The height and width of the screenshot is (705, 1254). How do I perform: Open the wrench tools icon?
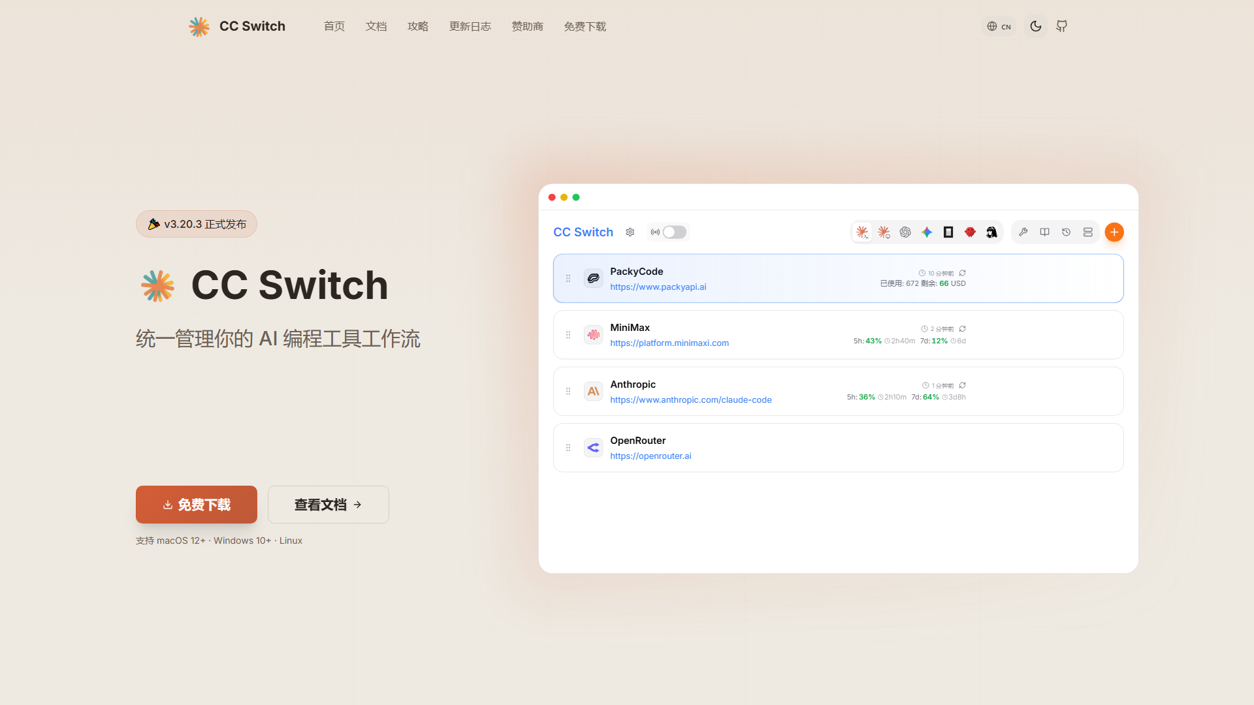1023,232
